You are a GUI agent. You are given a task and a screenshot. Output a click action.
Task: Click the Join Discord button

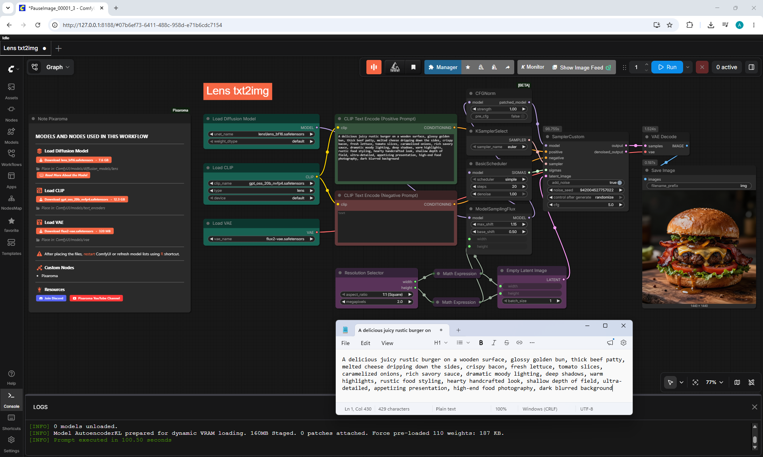point(51,298)
